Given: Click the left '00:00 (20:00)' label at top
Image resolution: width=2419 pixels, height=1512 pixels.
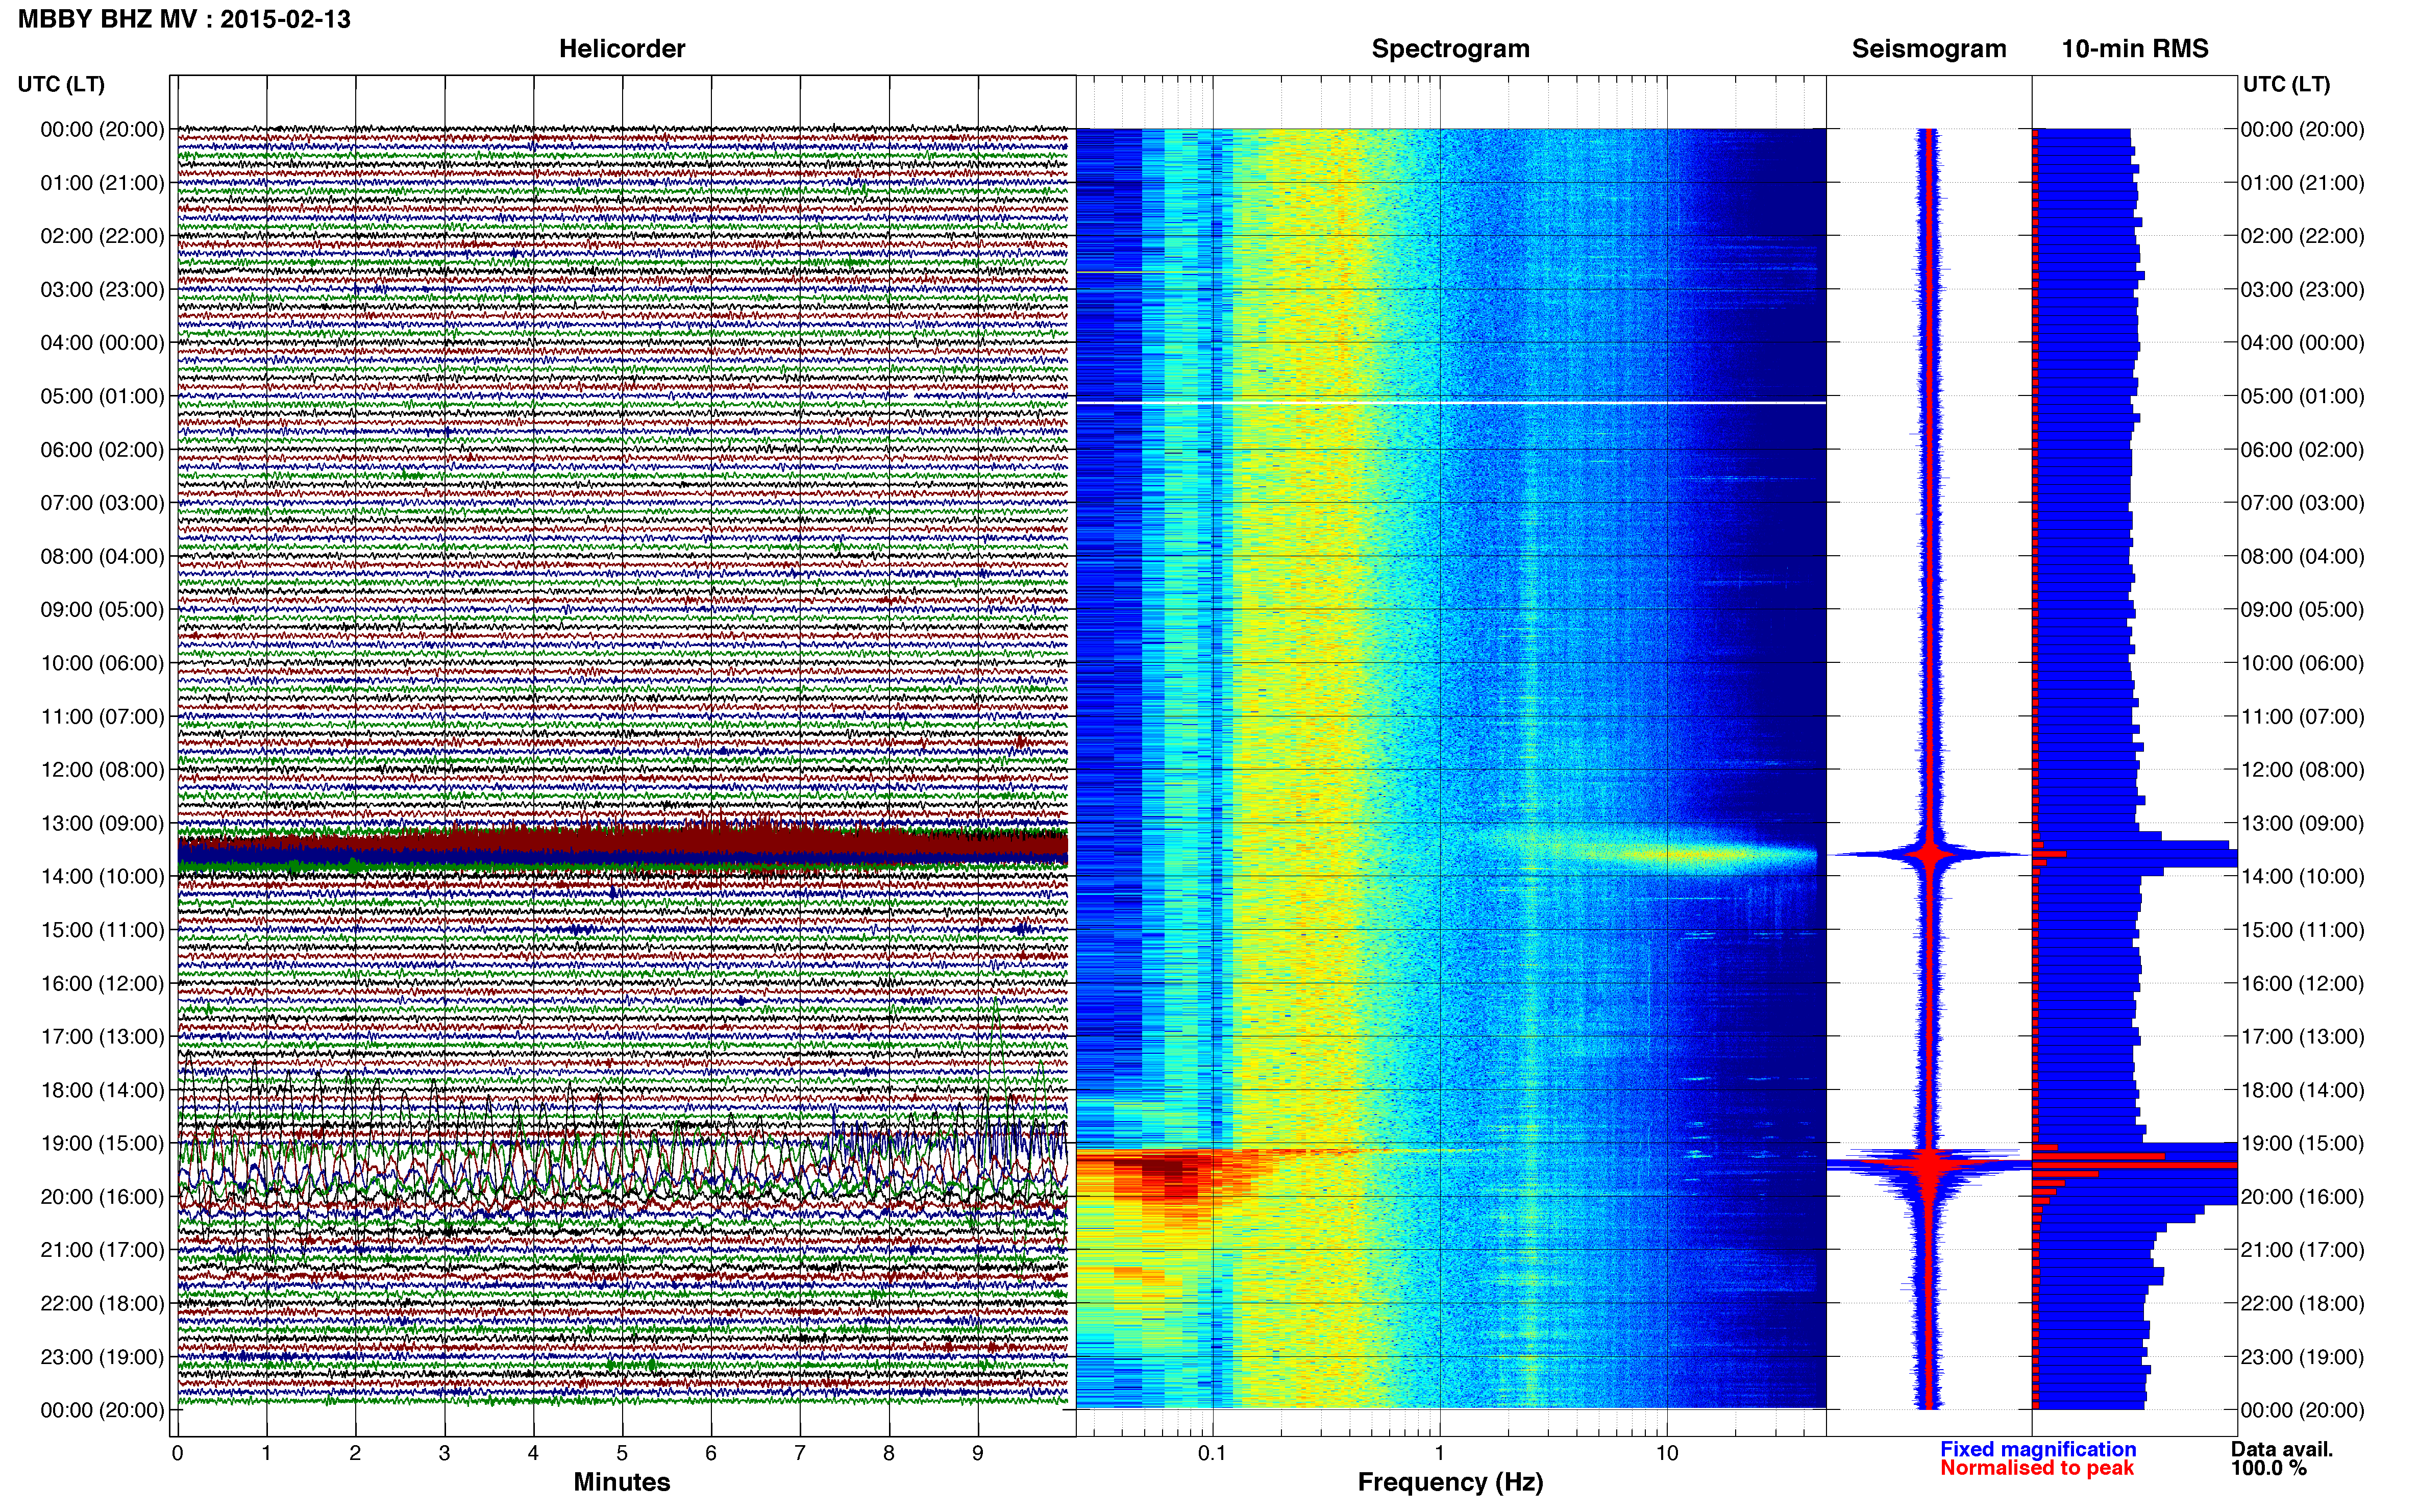Looking at the screenshot, I should click(102, 129).
